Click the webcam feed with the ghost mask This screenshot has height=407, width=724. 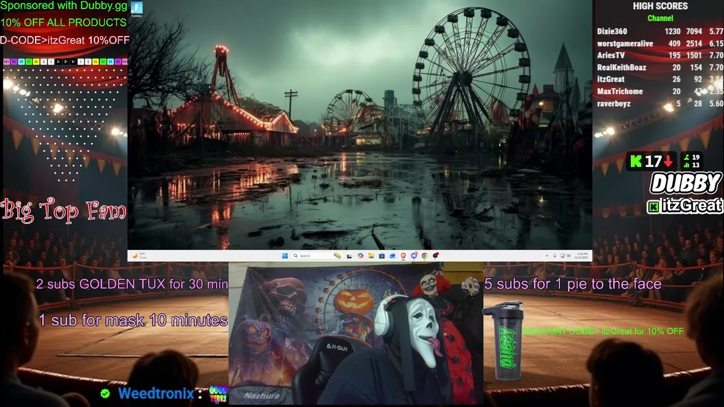tap(356, 334)
